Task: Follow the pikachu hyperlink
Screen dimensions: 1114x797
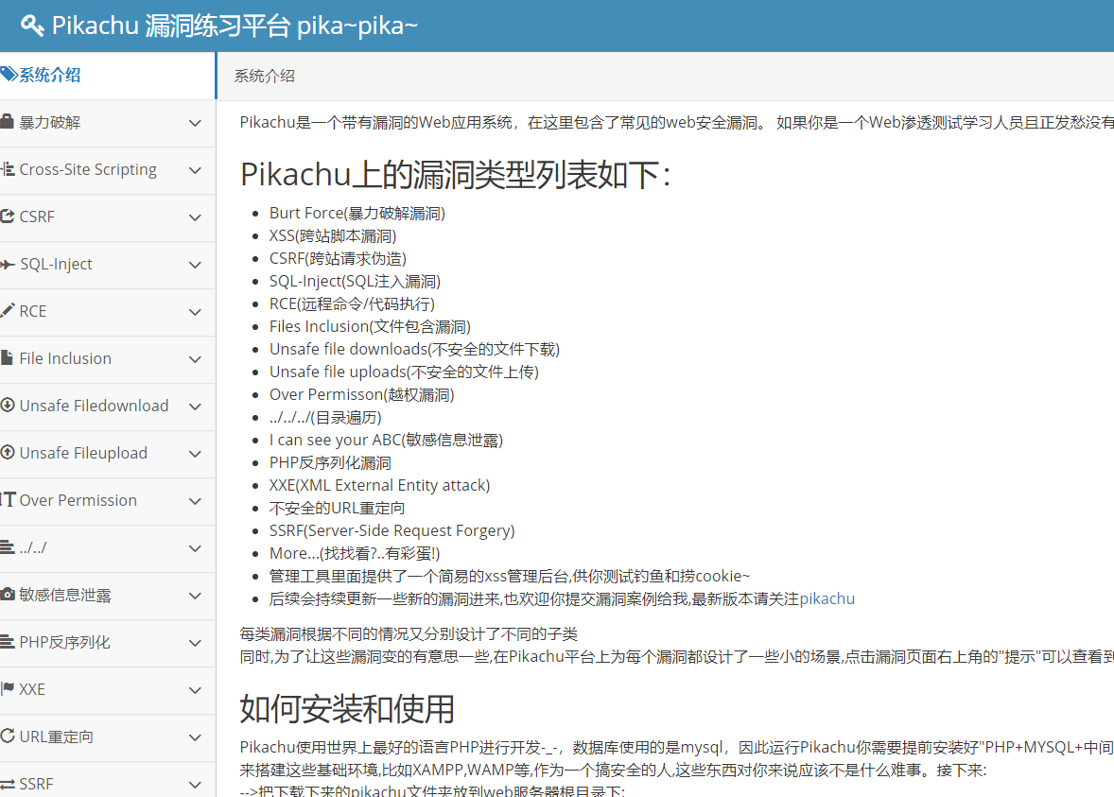Action: pyautogui.click(x=827, y=598)
